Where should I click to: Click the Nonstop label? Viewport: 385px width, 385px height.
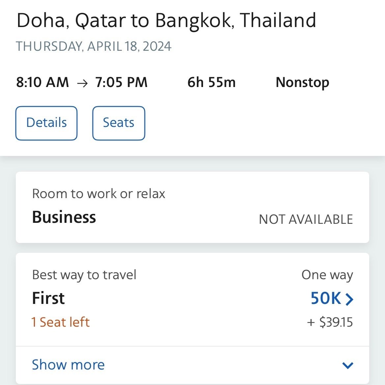(302, 83)
